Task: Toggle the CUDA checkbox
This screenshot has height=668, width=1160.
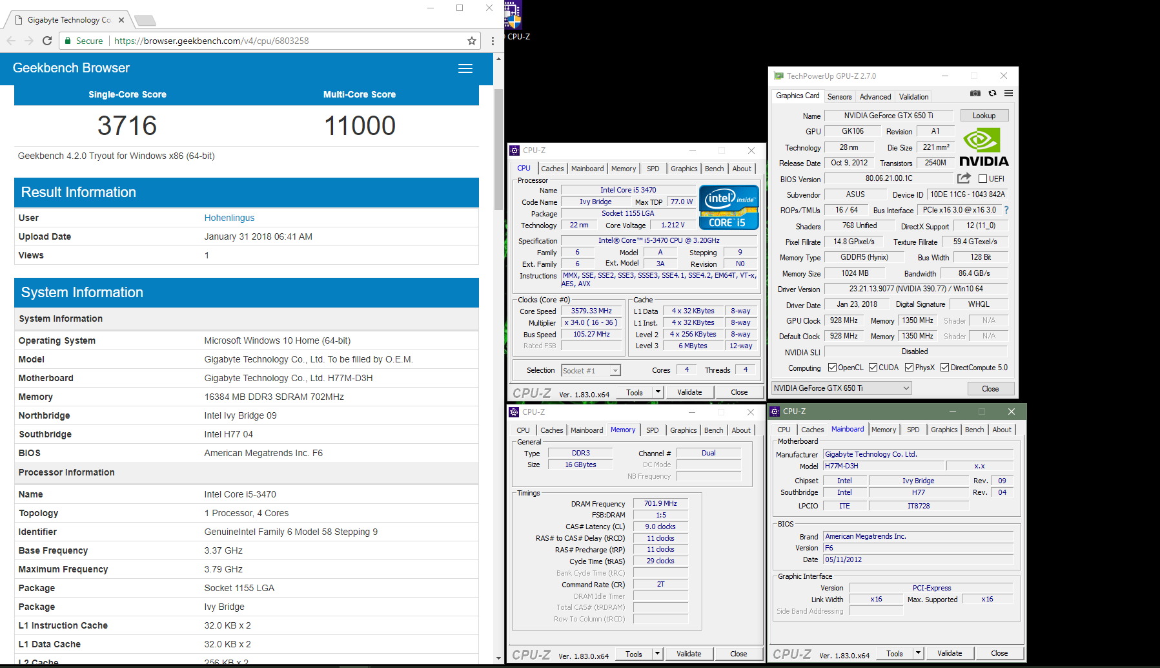Action: 873,368
